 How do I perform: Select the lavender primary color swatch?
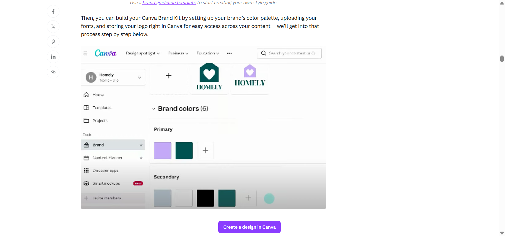coord(163,150)
